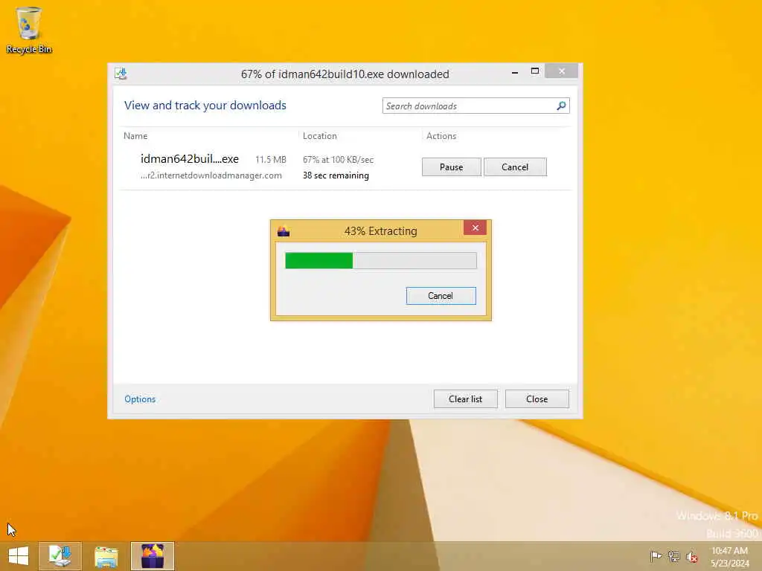Open the clock showing 10:47 AM

tap(729, 556)
